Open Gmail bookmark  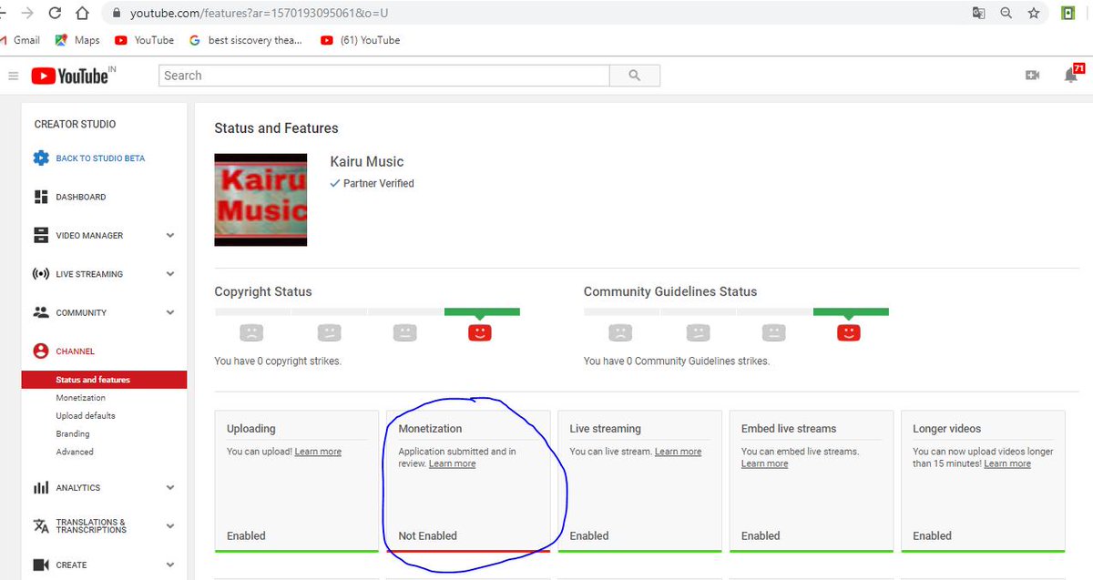(x=21, y=40)
